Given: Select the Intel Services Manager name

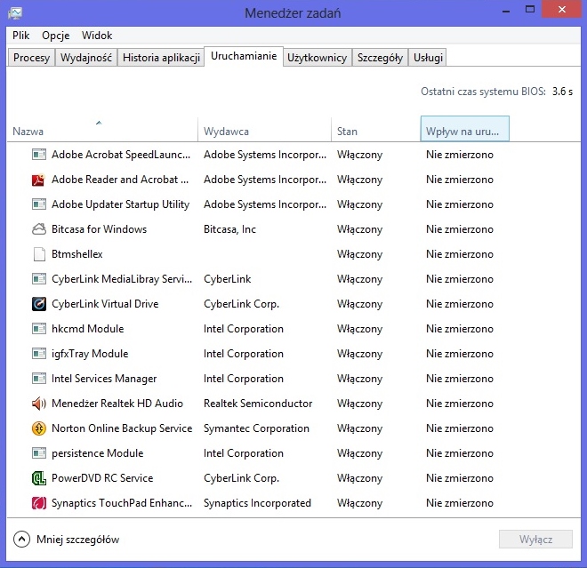Looking at the screenshot, I should [x=104, y=379].
